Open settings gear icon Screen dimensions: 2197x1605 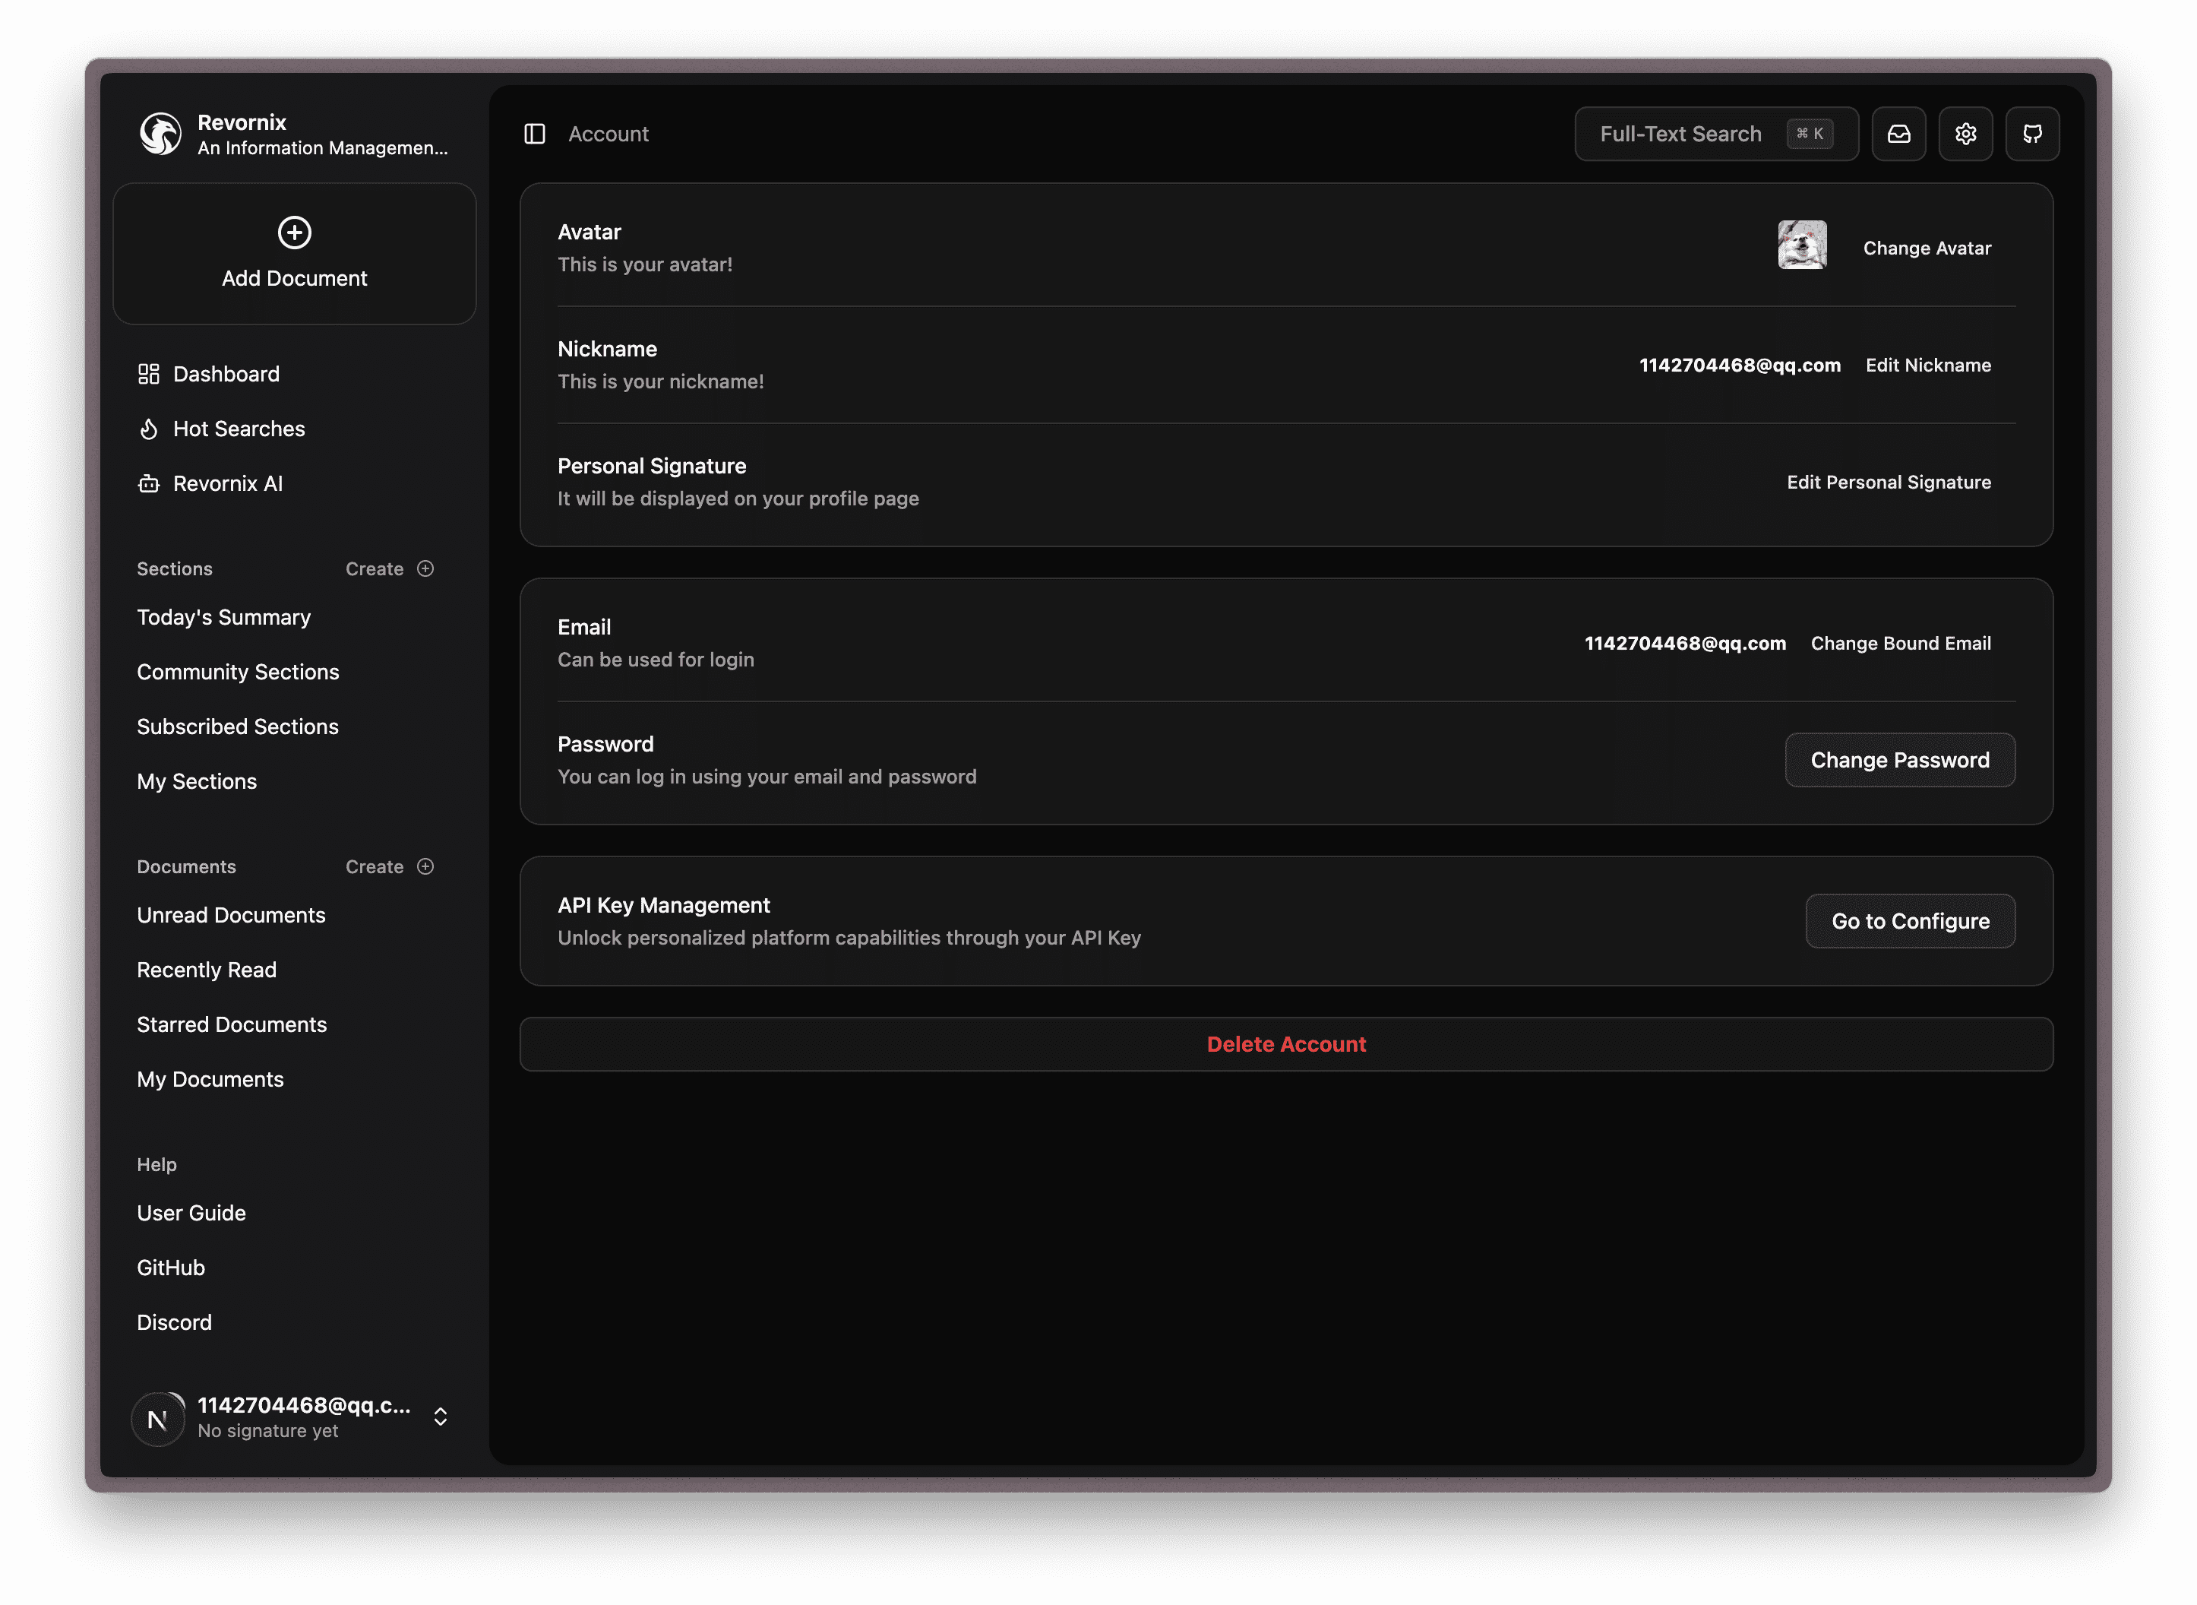tap(1965, 134)
